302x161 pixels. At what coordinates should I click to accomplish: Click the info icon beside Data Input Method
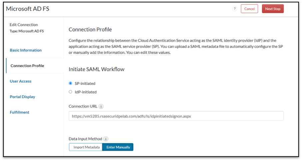click(x=106, y=139)
